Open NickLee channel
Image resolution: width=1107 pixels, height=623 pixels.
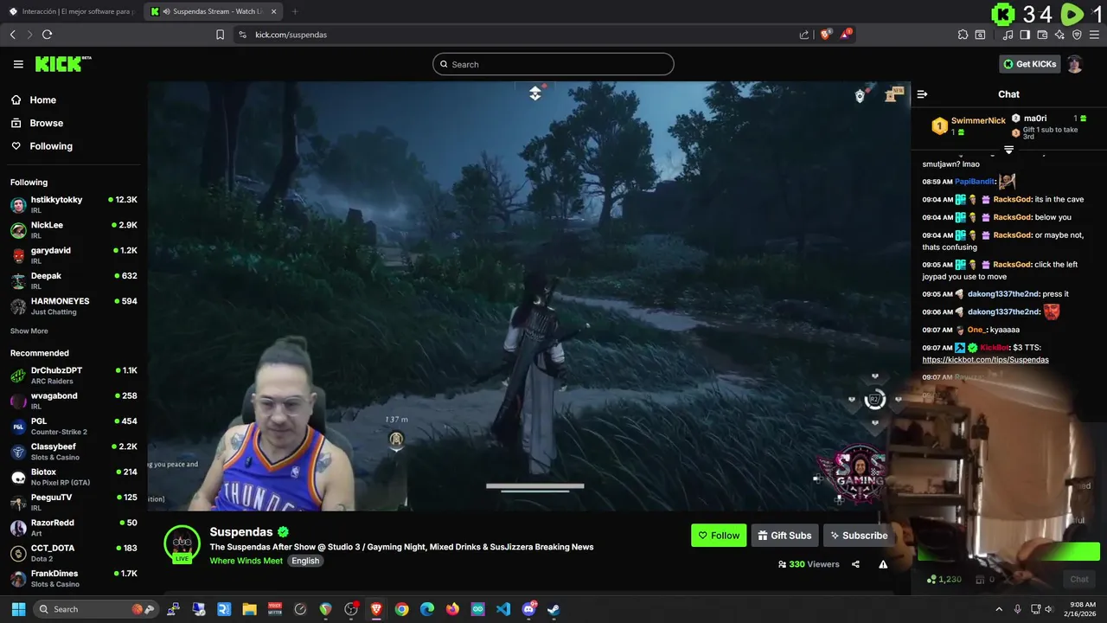point(74,230)
